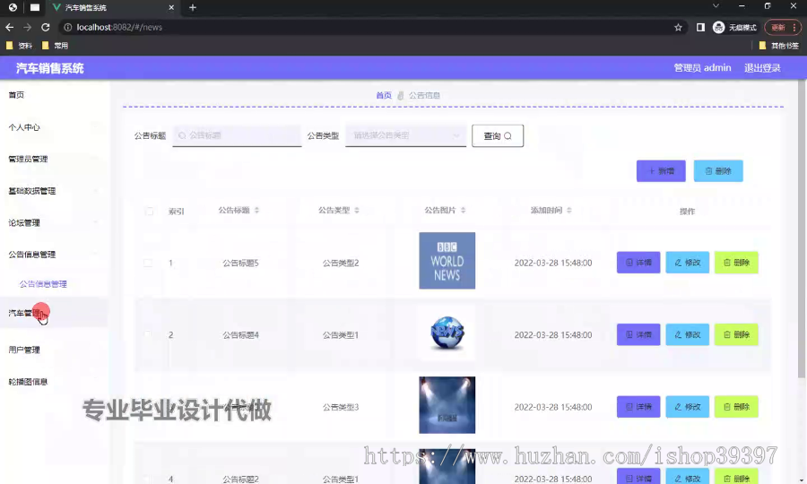Select the highlighted 公告信息管理 submenu item
Viewport: 807px width, 484px height.
click(43, 284)
